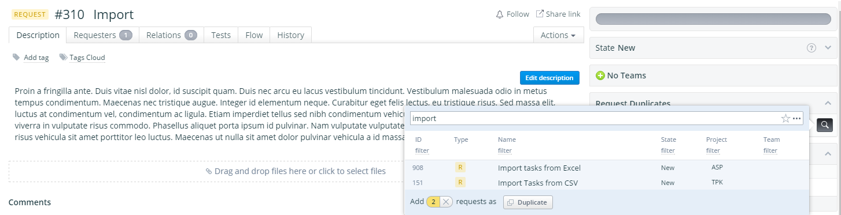The height and width of the screenshot is (215, 841).
Task: Click the Share link text
Action: click(x=563, y=14)
